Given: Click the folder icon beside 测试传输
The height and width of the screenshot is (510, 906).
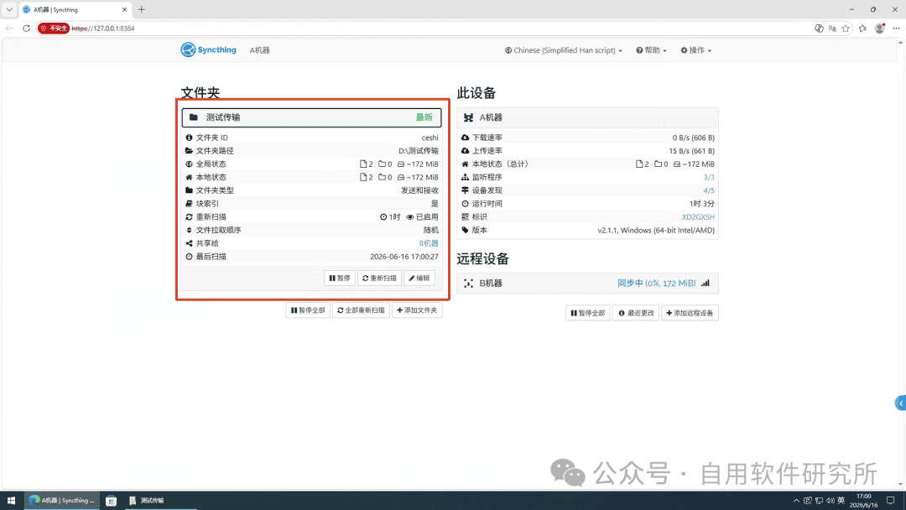Looking at the screenshot, I should [194, 117].
